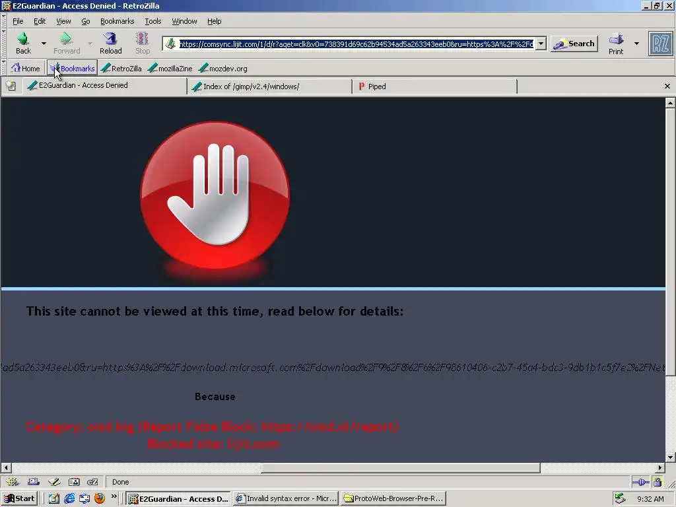This screenshot has height=507, width=676.
Task: Click the vertical scrollbar down arrow
Action: [670, 457]
